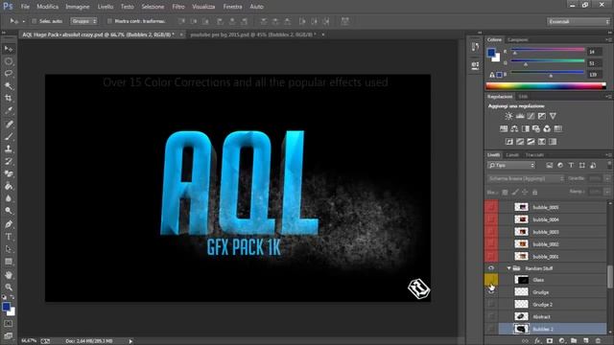Switch to youtube psd document tab
Screen dimensions: 614x345
pos(253,34)
